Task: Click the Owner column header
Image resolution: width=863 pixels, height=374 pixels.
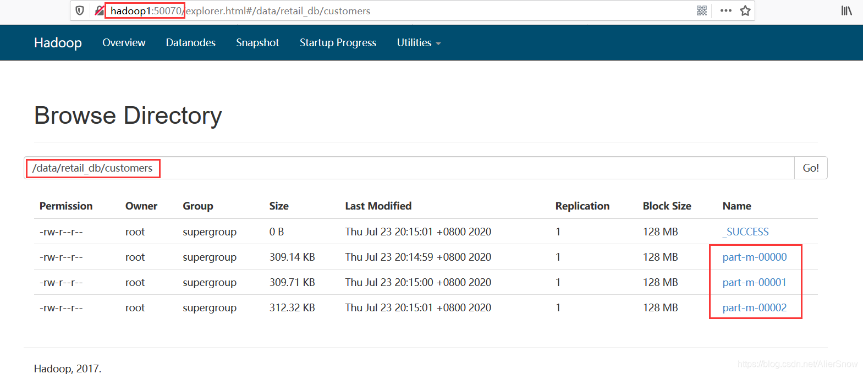Action: click(141, 206)
